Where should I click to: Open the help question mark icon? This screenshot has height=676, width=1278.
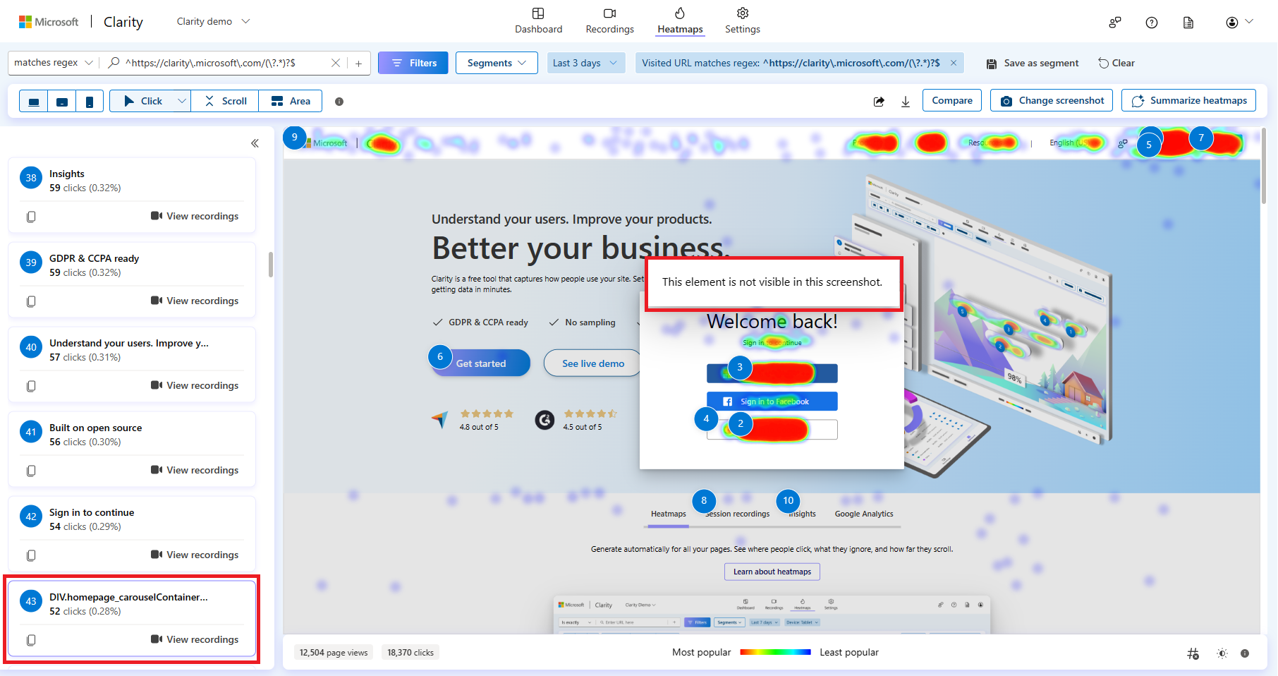(x=1151, y=23)
